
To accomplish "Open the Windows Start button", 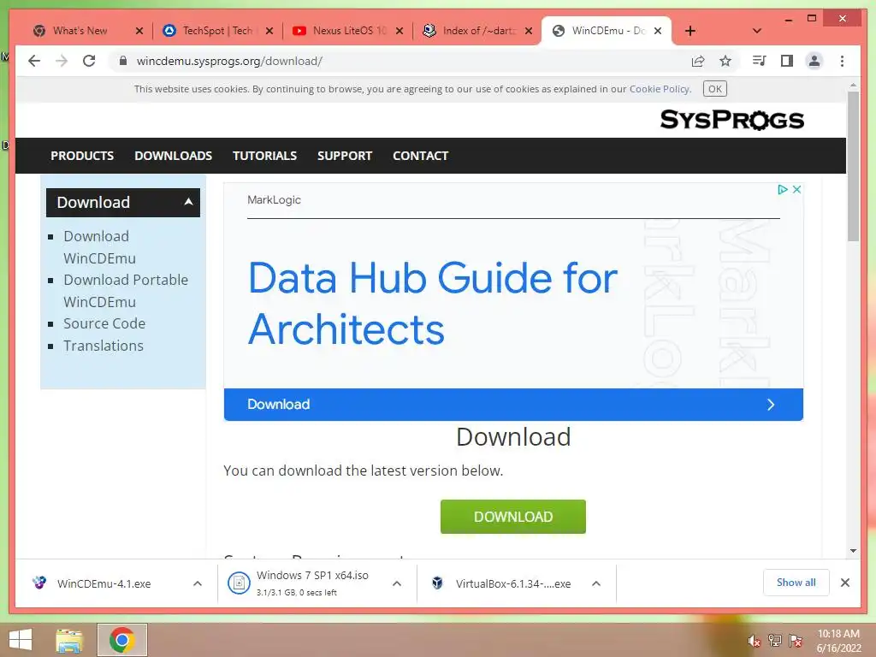I will click(21, 640).
